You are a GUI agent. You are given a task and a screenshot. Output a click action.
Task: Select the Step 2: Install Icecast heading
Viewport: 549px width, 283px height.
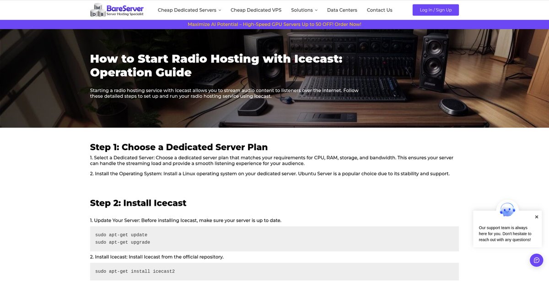coord(138,203)
